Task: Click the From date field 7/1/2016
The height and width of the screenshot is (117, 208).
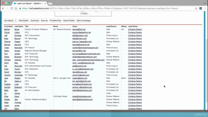Action: [85, 14]
